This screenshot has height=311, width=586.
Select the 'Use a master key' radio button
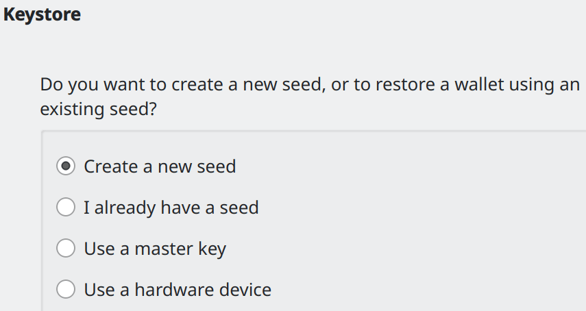pos(66,249)
